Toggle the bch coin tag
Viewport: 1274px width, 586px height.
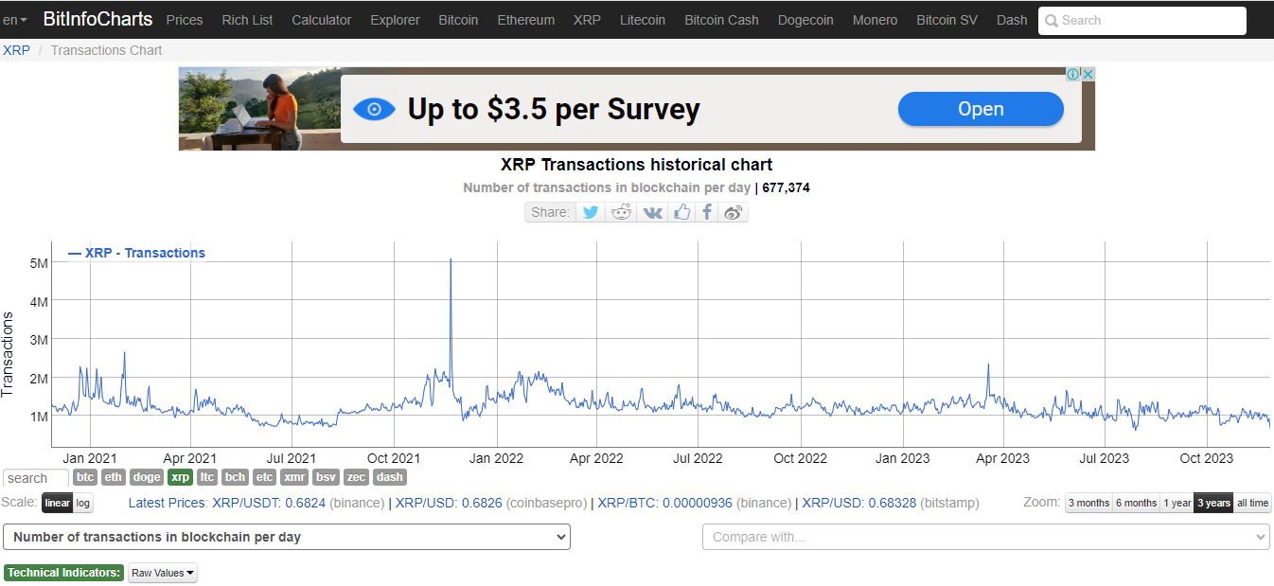(x=236, y=477)
